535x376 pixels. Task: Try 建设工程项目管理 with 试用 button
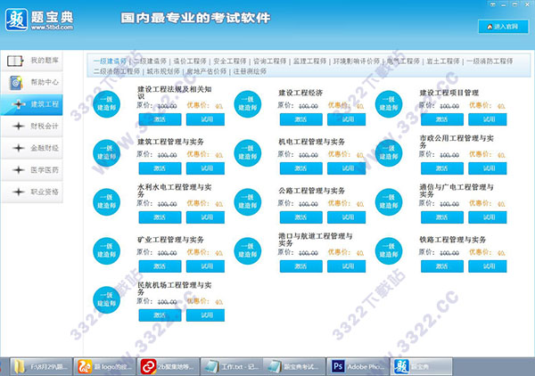487,118
